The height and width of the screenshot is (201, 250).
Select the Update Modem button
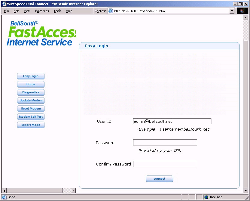tap(31, 100)
